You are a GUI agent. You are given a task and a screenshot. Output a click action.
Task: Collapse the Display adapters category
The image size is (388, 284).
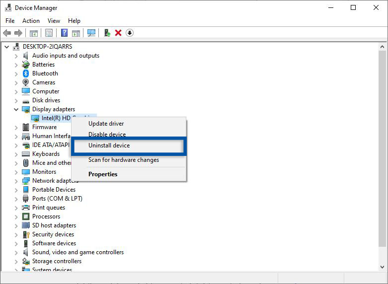16,109
